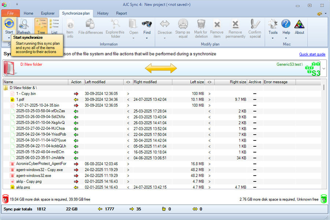Select the D:\New folder root tree item
Image resolution: width=330 pixels, height=220 pixels.
pos(23,88)
